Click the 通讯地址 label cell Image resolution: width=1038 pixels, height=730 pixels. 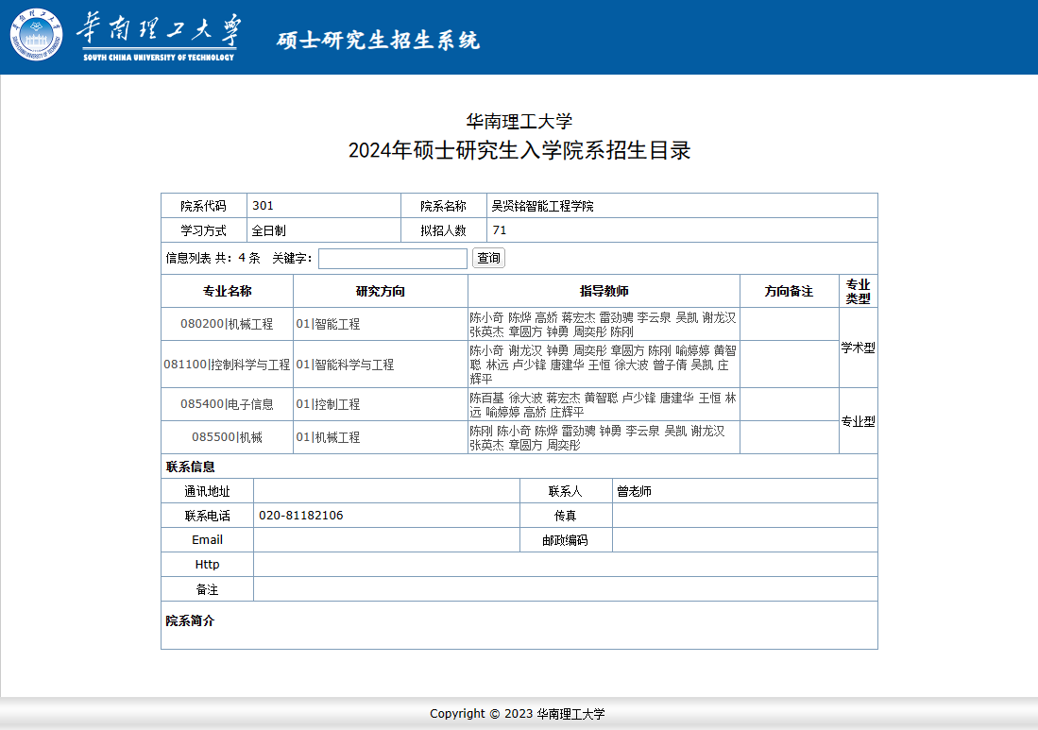click(207, 491)
